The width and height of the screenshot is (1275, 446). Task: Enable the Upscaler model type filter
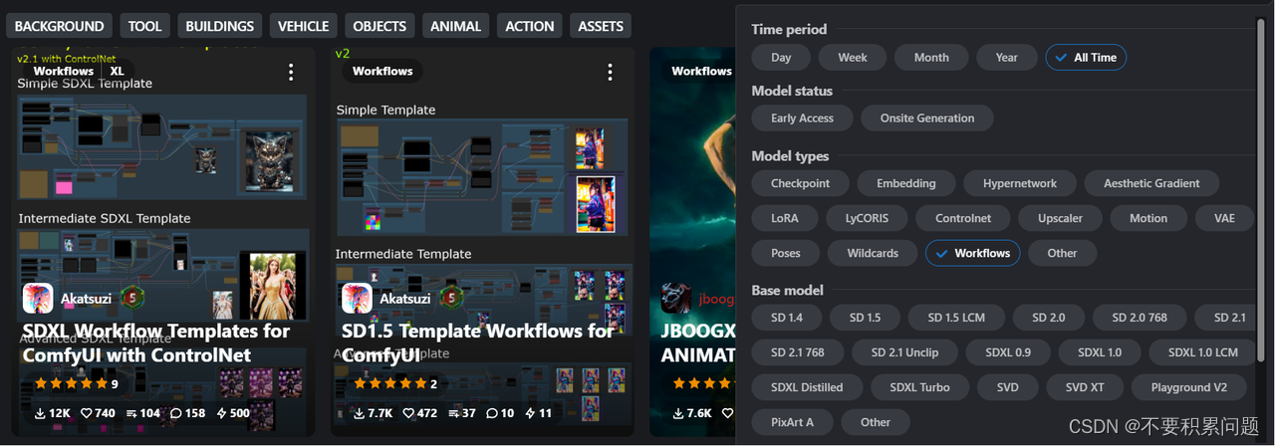click(1061, 218)
